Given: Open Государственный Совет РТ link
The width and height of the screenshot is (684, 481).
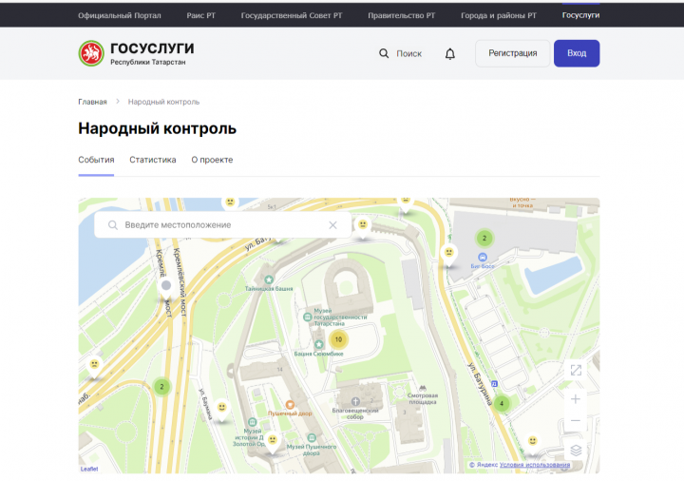Looking at the screenshot, I should [x=292, y=15].
